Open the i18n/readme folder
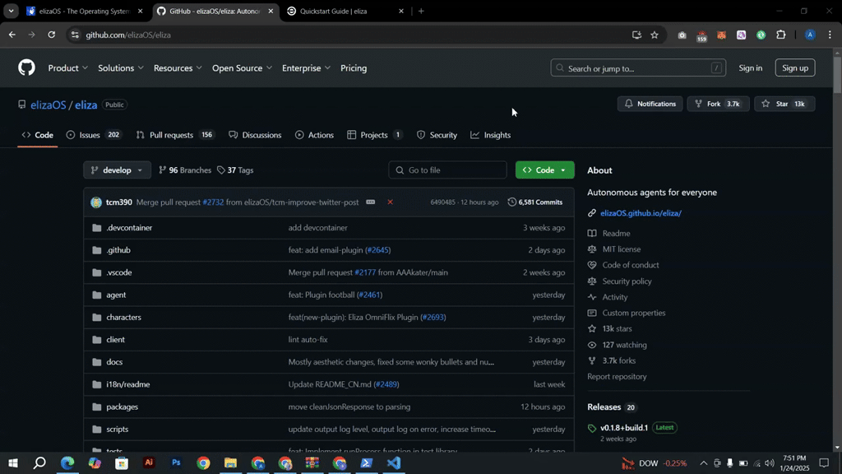The width and height of the screenshot is (842, 474). coord(127,384)
